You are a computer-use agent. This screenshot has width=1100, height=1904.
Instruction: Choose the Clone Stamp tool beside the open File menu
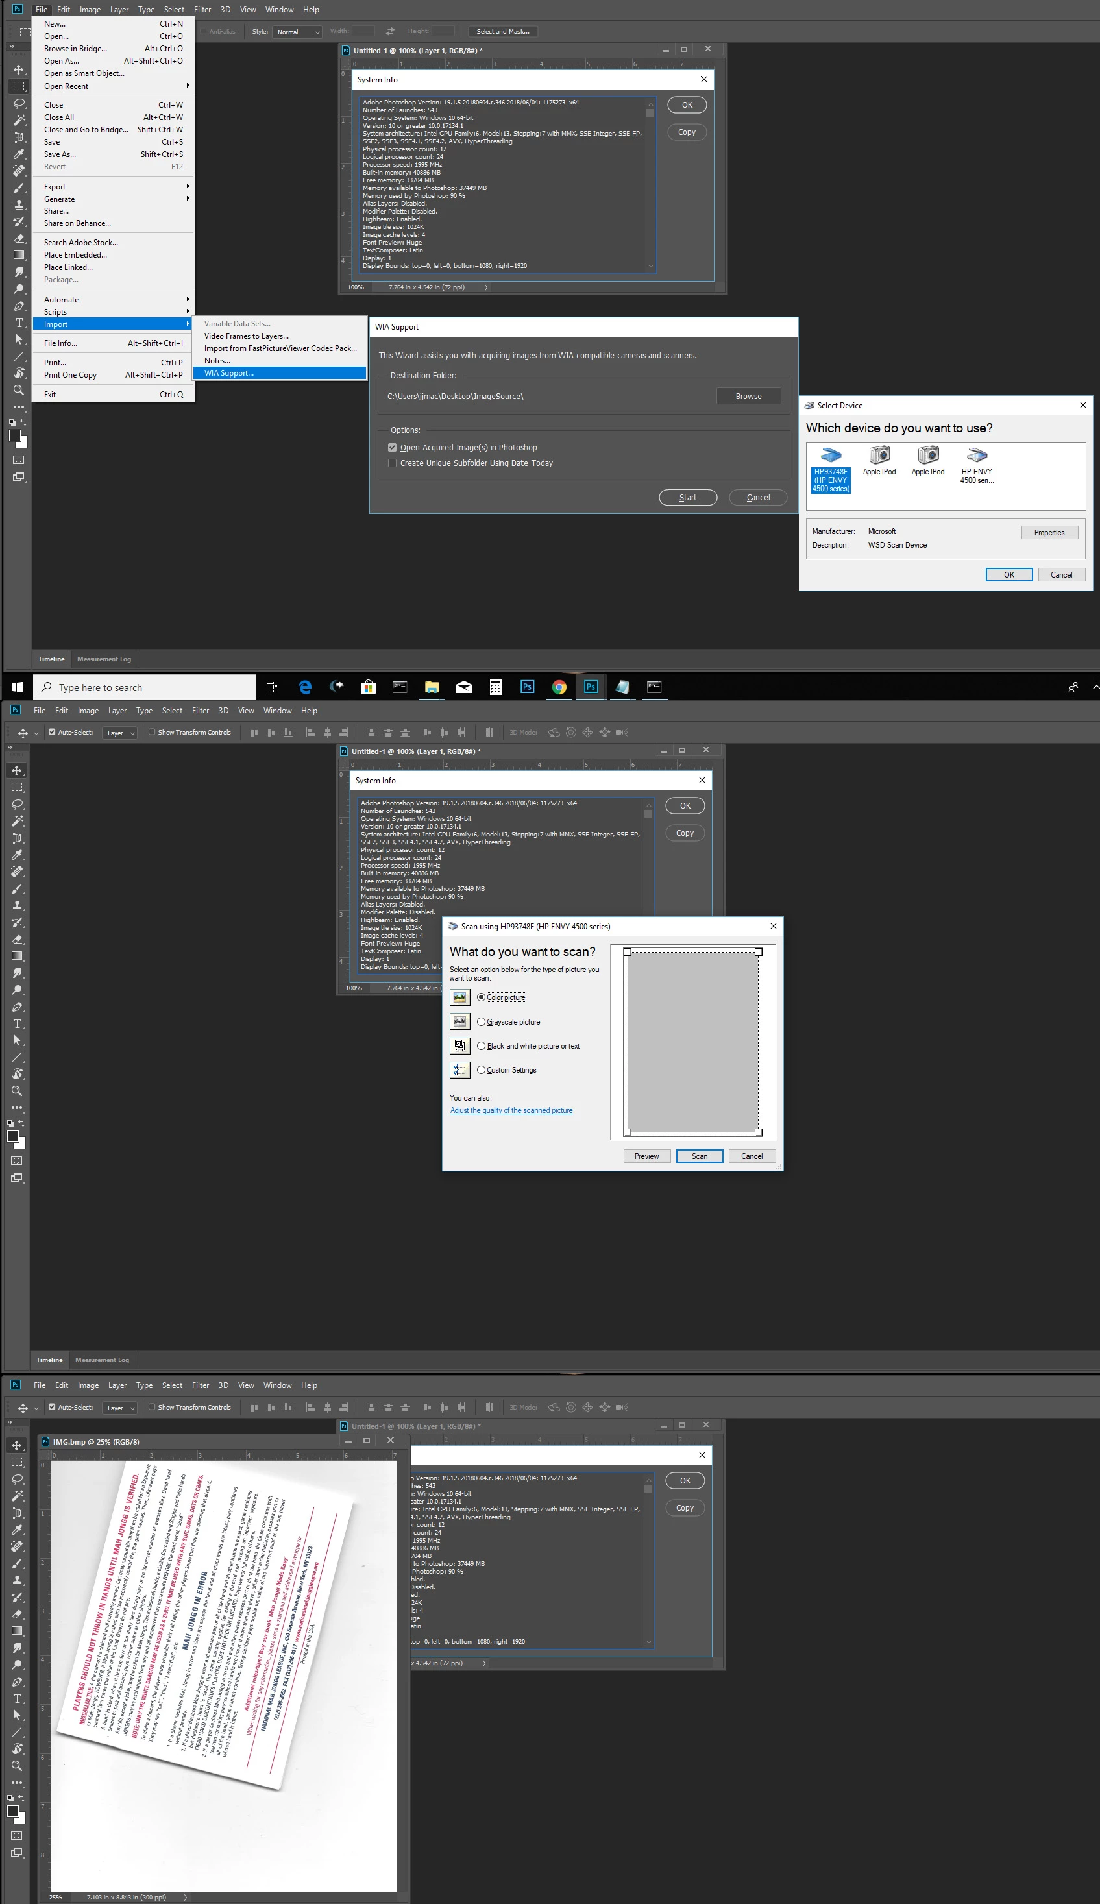click(19, 204)
